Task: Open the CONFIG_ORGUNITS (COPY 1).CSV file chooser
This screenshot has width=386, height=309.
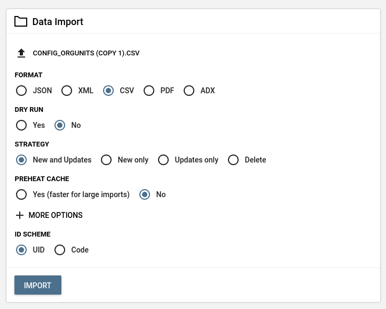Action: 86,53
